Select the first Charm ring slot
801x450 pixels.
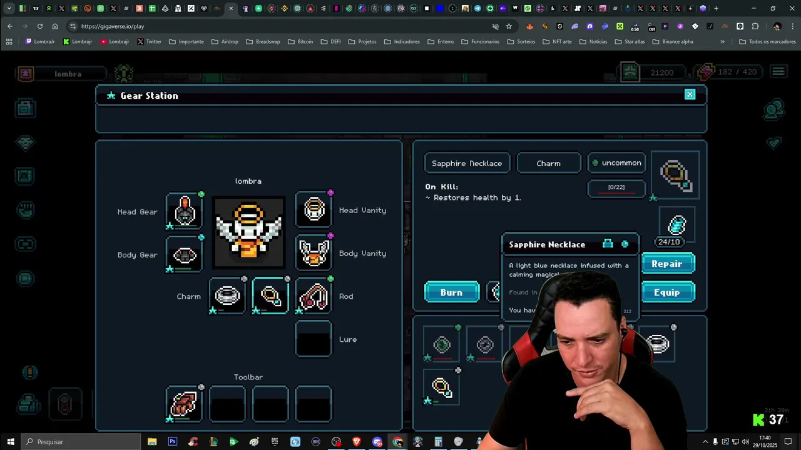click(227, 296)
